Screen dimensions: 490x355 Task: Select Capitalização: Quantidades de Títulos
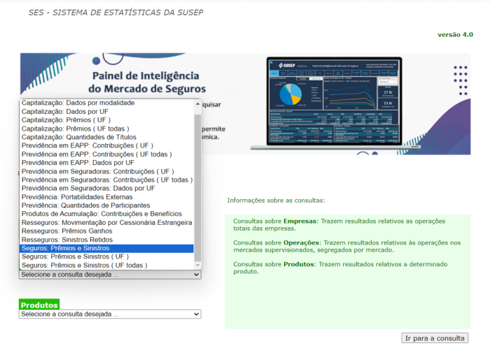[106, 137]
